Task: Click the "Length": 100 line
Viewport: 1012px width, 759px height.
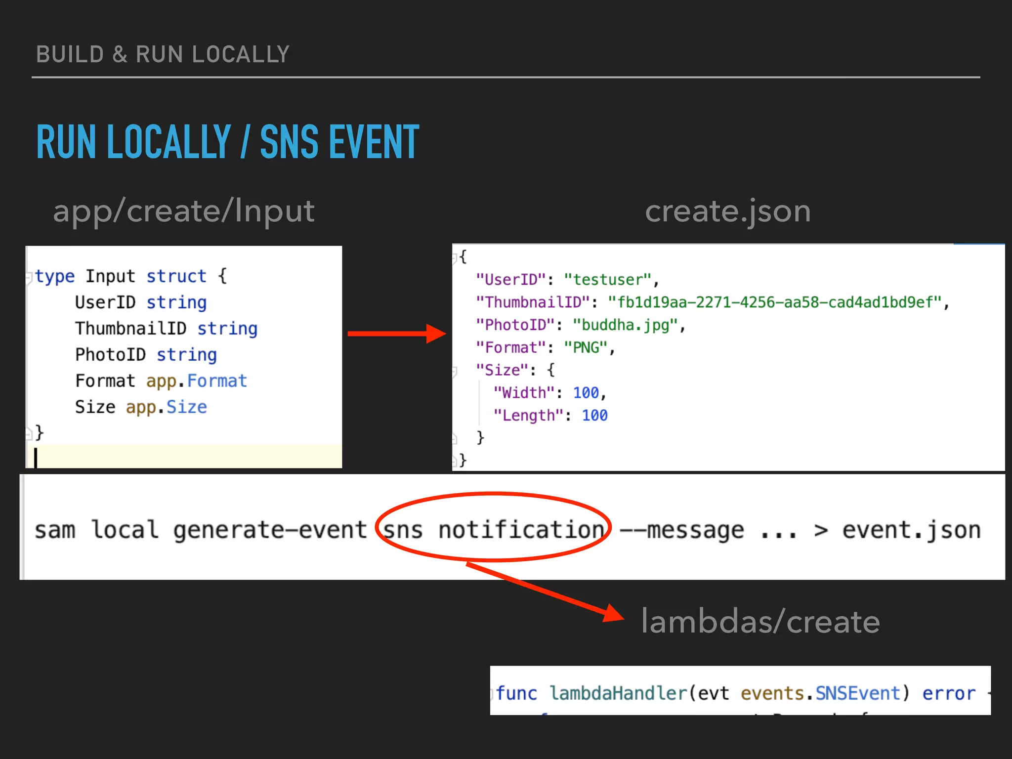Action: [550, 416]
